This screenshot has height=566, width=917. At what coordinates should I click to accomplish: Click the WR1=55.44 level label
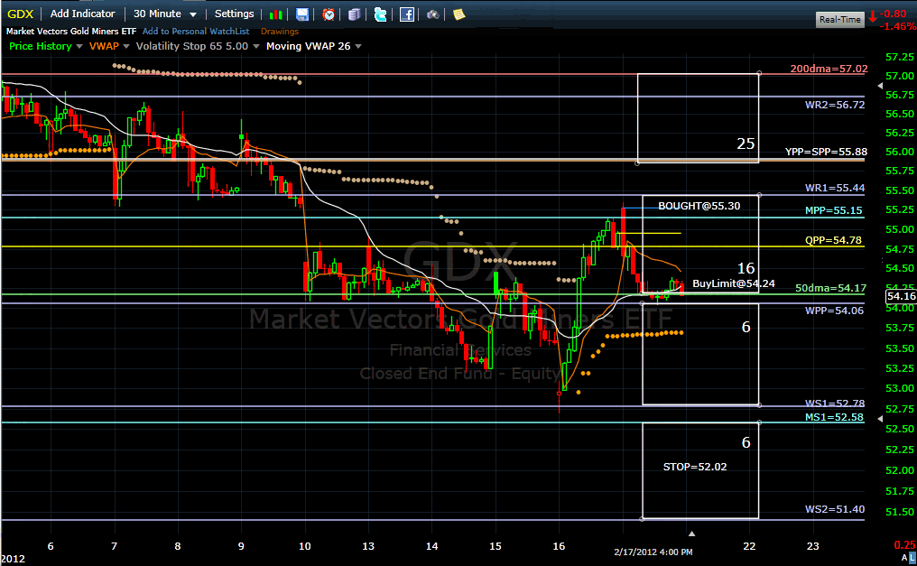click(835, 188)
